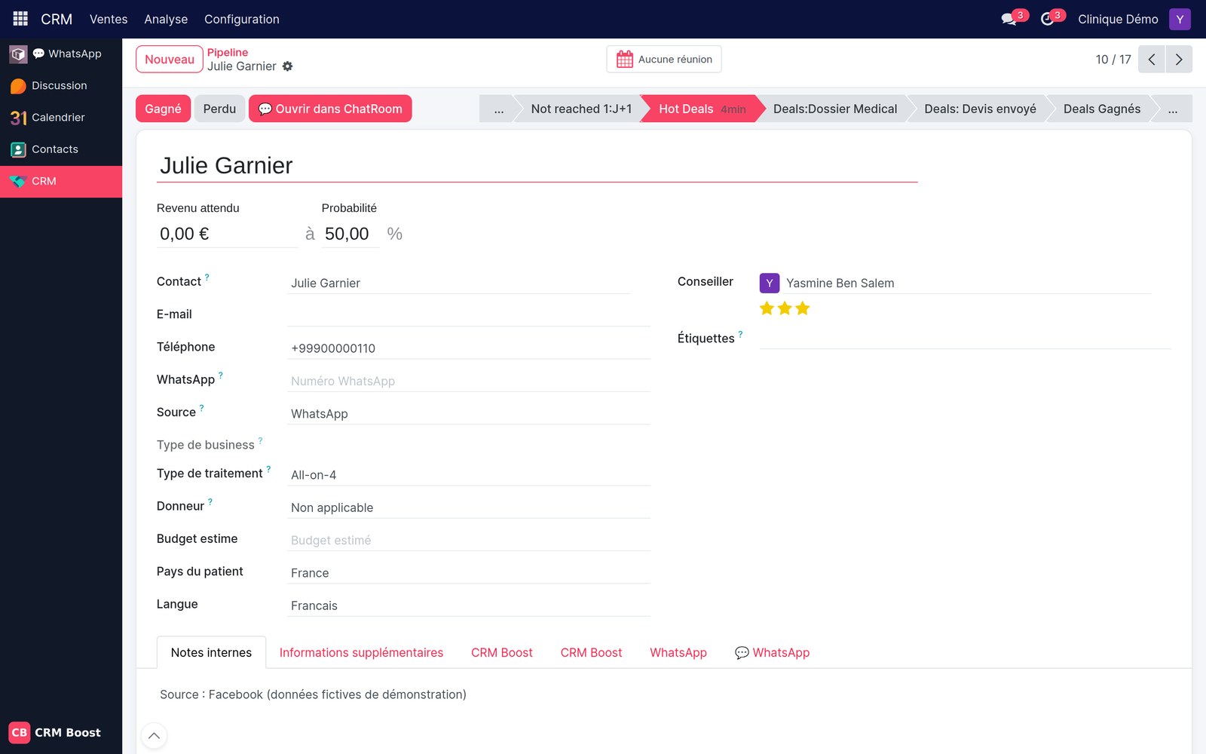
Task: Open Type de traitement dropdown All-on-4
Action: point(469,475)
